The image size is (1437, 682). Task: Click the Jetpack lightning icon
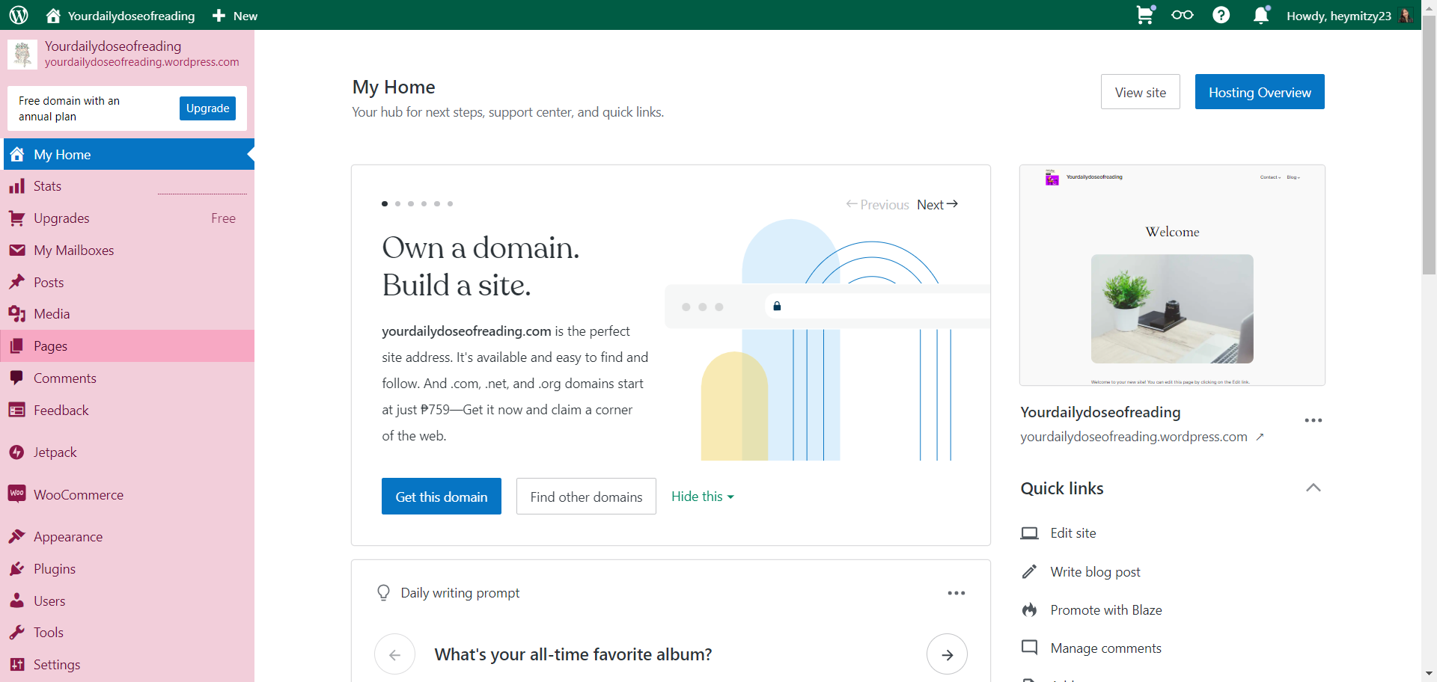(x=16, y=452)
